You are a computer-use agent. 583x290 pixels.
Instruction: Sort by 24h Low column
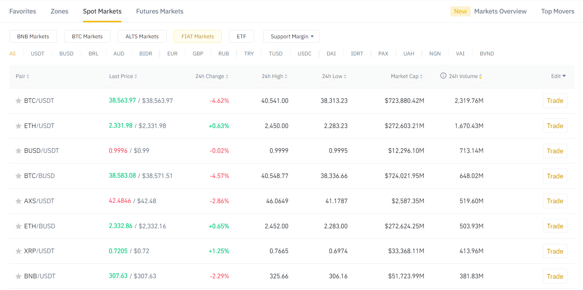tap(334, 76)
